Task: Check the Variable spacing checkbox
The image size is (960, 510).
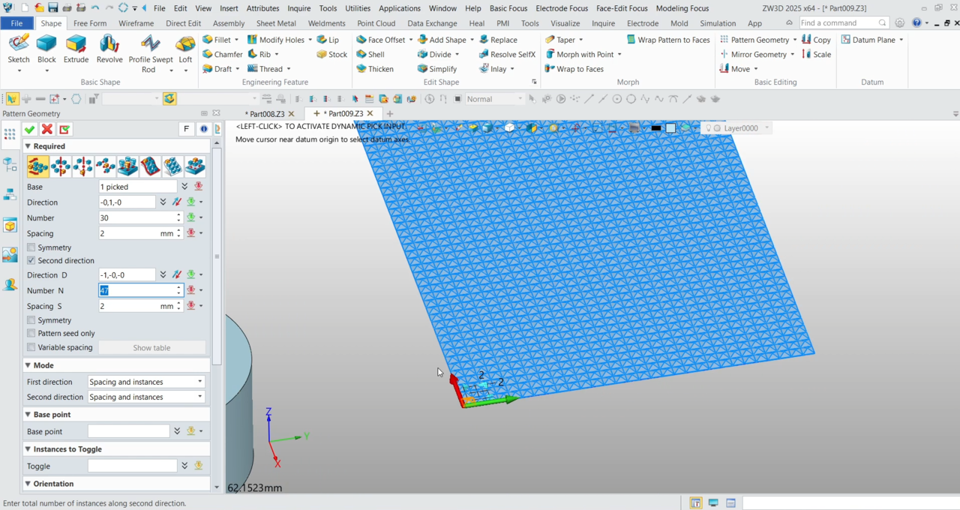Action: coord(31,348)
